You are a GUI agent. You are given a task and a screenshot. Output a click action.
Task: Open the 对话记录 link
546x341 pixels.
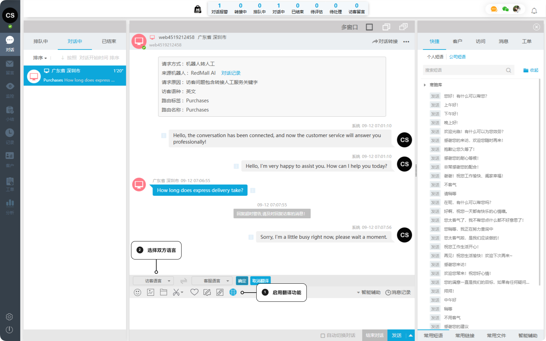(x=231, y=73)
